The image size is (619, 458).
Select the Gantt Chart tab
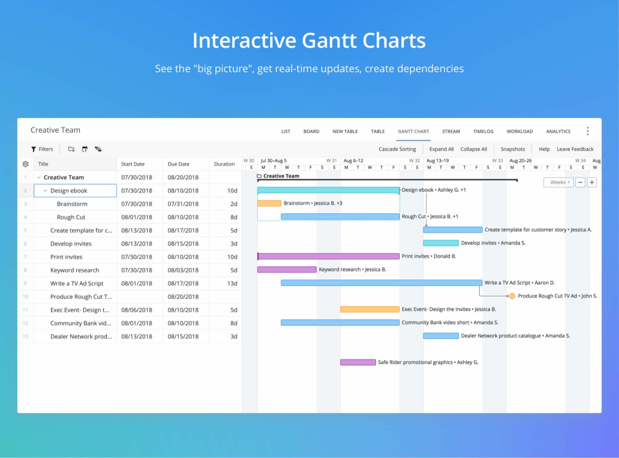(413, 131)
